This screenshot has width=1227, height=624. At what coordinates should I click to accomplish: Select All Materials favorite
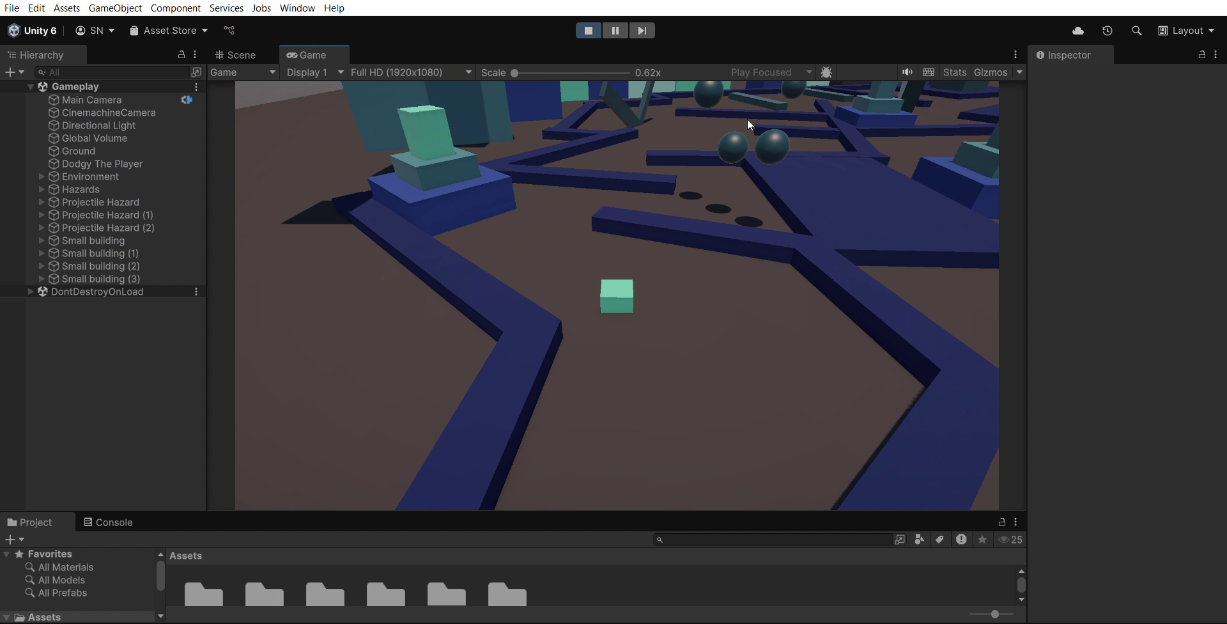pyautogui.click(x=65, y=567)
